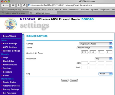Click the Apply button
The width and height of the screenshot is (115, 95).
pos(65,80)
